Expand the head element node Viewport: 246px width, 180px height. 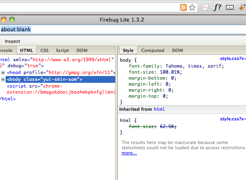(3, 72)
